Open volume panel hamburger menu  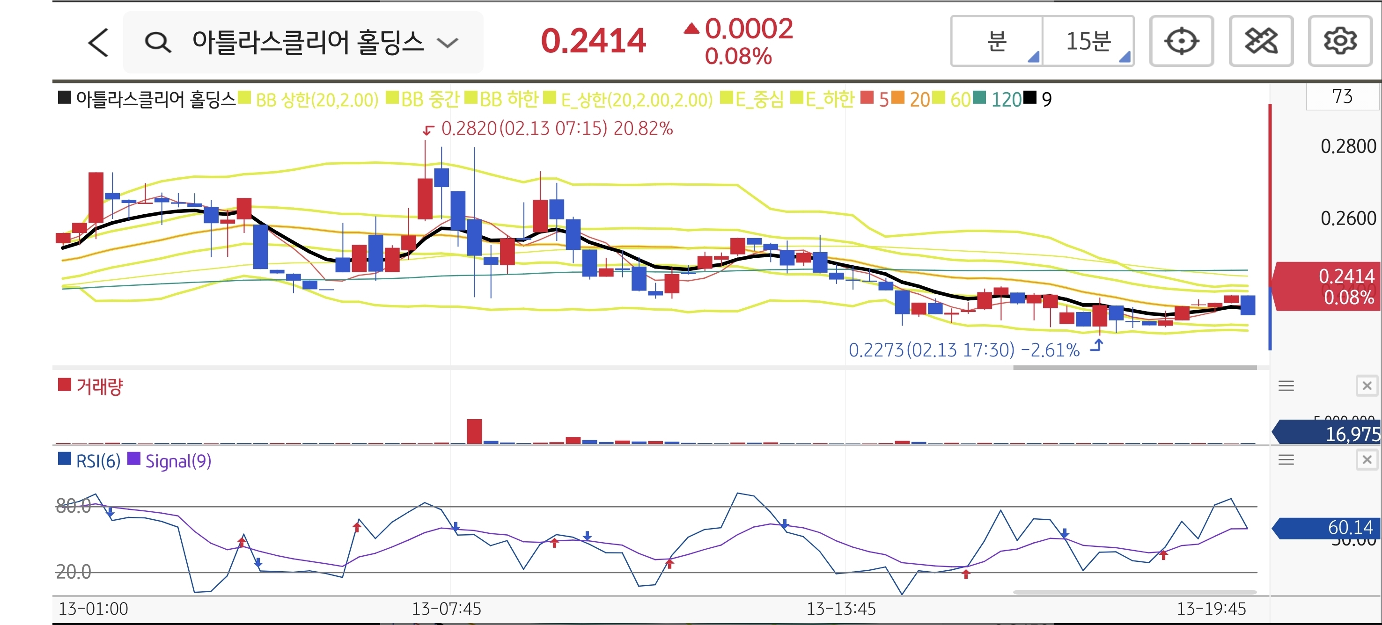point(1286,386)
